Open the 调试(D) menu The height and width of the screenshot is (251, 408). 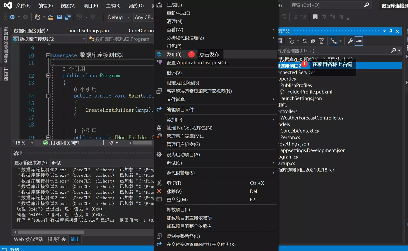136,5
